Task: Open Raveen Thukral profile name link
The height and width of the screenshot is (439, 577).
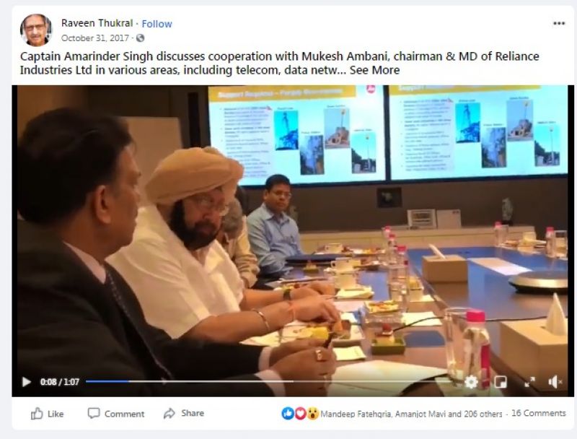Action: coord(97,23)
